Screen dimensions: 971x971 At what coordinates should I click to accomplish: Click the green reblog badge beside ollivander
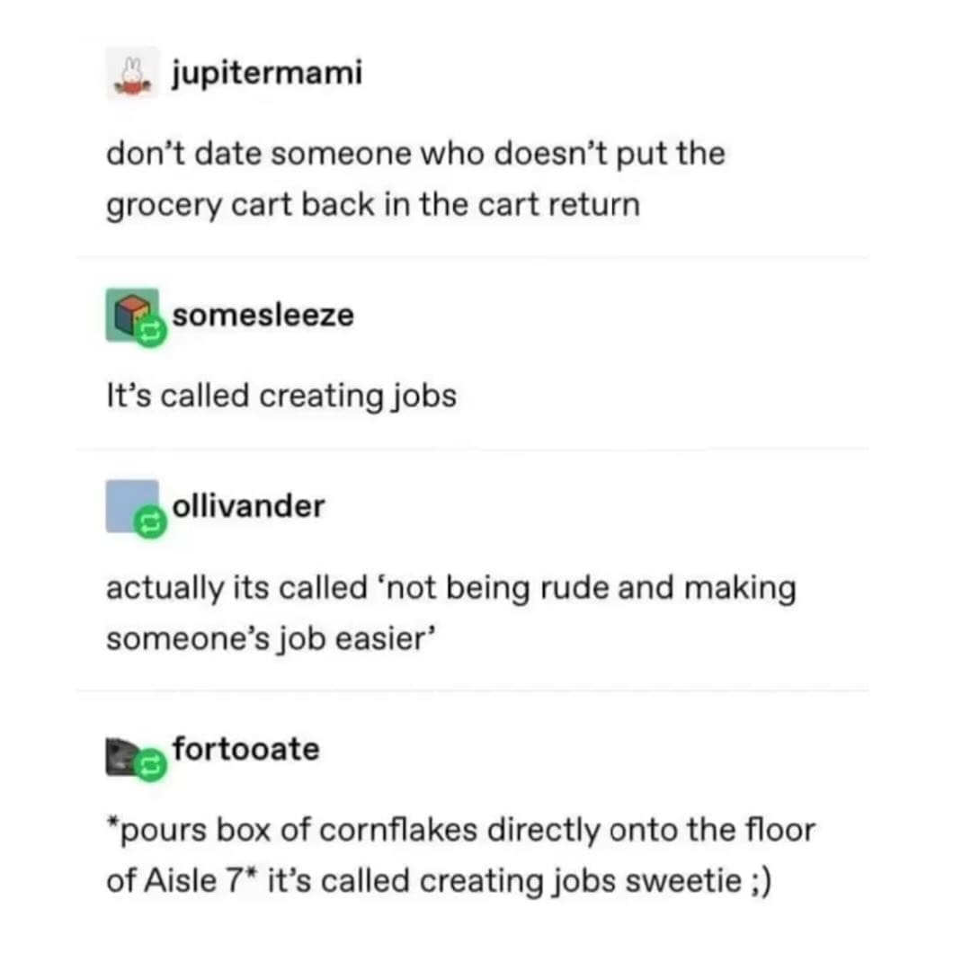(x=147, y=523)
